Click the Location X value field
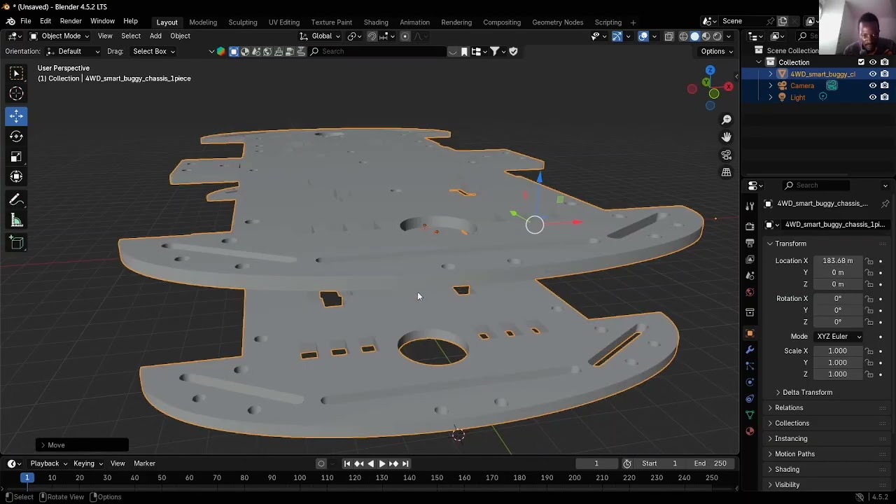 pos(838,261)
